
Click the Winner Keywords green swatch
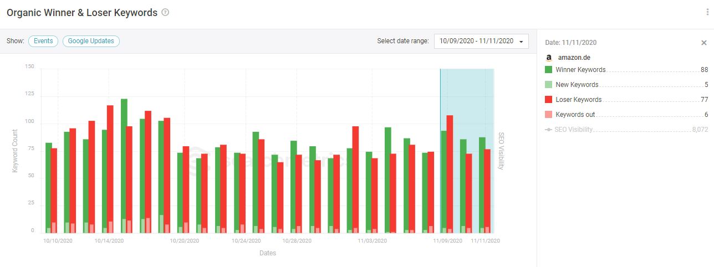click(x=549, y=70)
